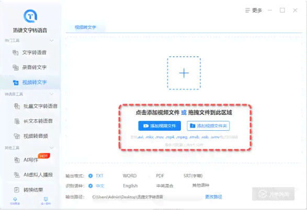This screenshot has width=307, height=210.
Task: Click the 更改路径 link
Action: pos(213,197)
